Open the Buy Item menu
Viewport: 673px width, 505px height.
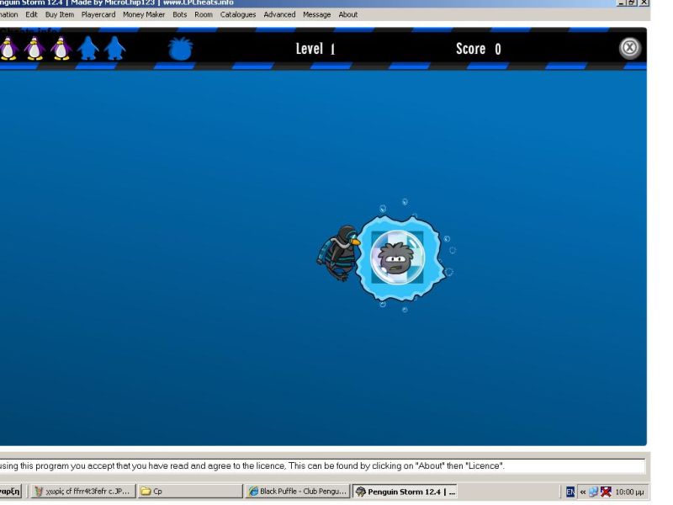point(60,14)
